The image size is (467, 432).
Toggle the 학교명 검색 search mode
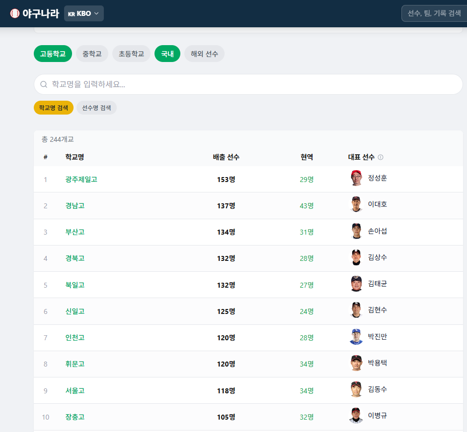(x=54, y=108)
